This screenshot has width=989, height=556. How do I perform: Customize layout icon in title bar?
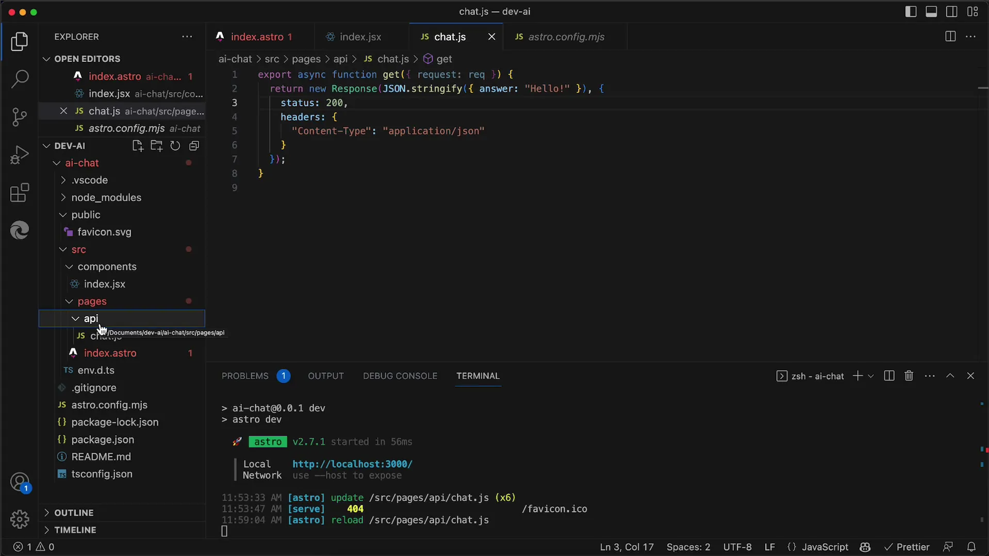click(x=972, y=11)
